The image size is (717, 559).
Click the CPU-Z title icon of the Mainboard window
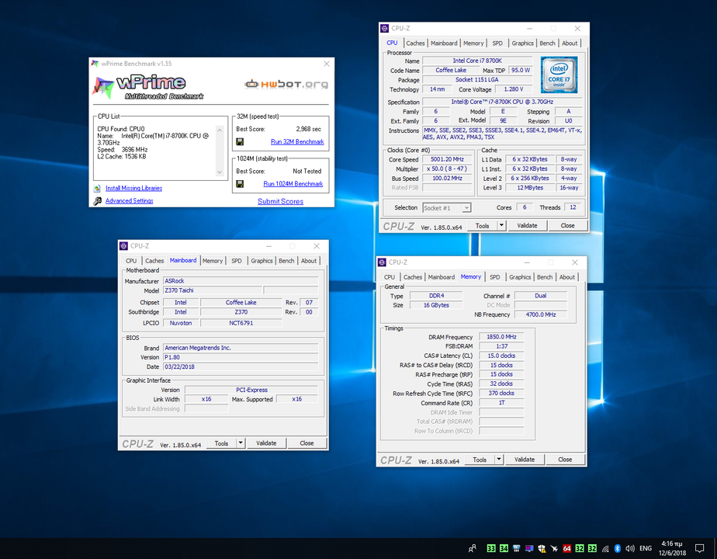tap(123, 246)
